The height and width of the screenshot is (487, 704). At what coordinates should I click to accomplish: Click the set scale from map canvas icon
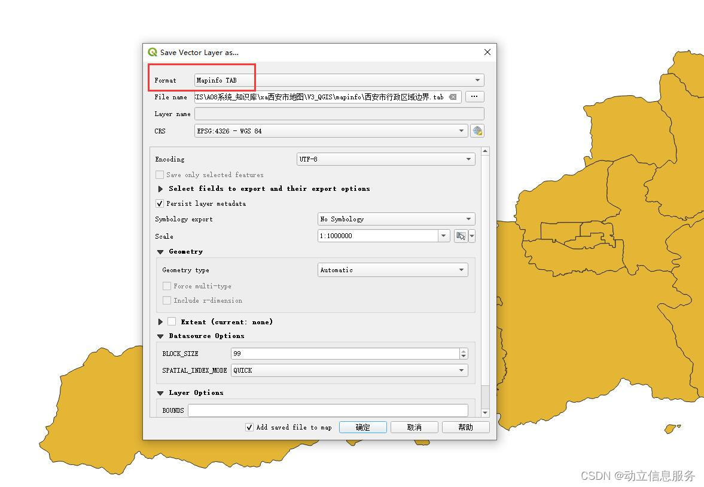coord(461,236)
